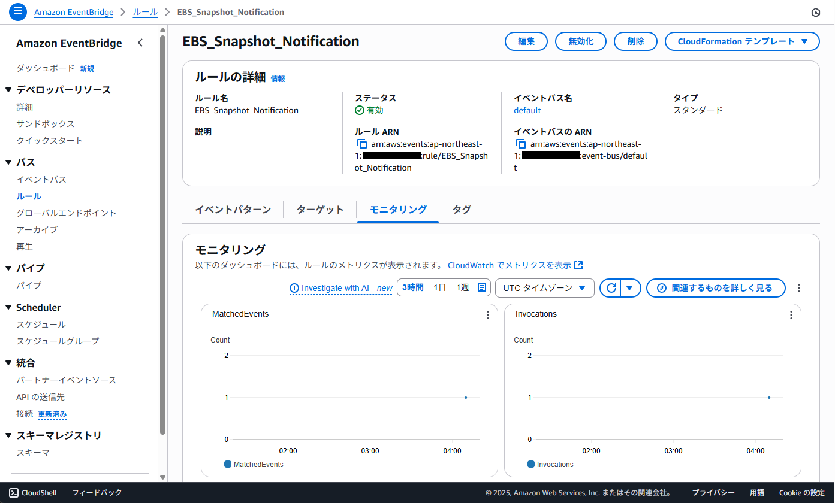Image resolution: width=835 pixels, height=503 pixels.
Task: Switch to the タグ tab
Action: (462, 210)
